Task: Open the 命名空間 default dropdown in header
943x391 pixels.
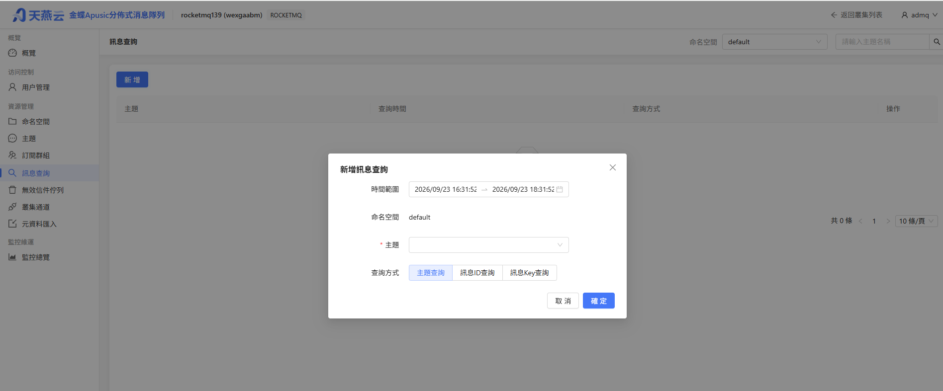Action: point(775,42)
